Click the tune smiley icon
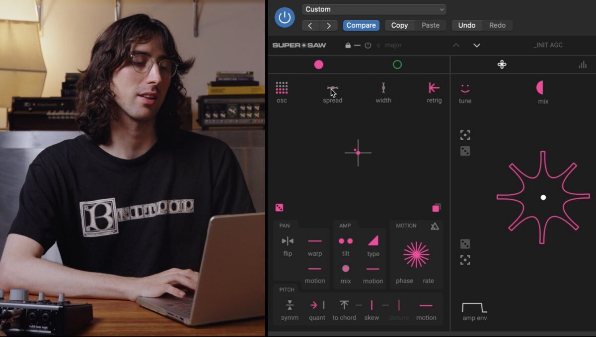Screen dimensions: 596x337 [x=465, y=88]
